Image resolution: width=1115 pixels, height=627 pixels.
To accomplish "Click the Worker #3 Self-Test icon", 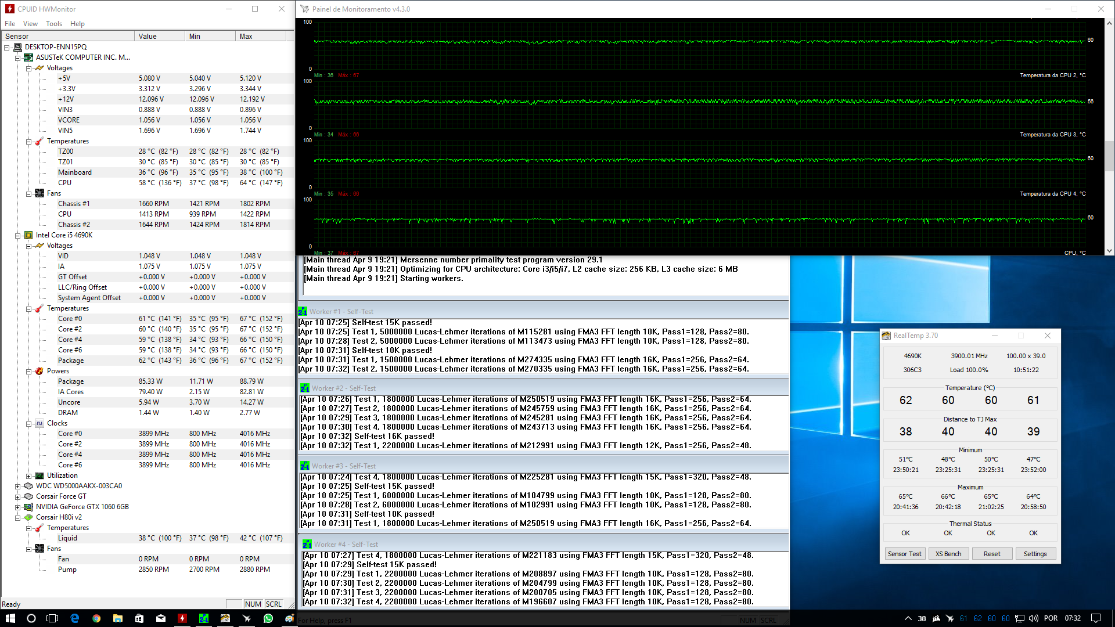I will 305,466.
